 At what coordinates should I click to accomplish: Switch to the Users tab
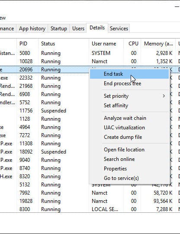[78, 29]
